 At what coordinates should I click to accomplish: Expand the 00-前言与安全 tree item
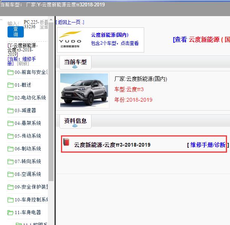coord(31,72)
